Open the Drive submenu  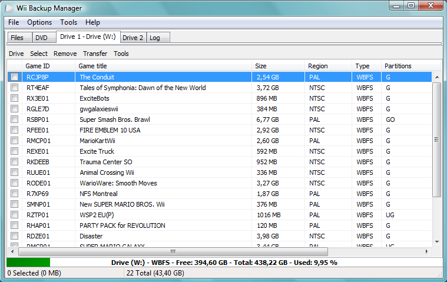[x=16, y=54]
